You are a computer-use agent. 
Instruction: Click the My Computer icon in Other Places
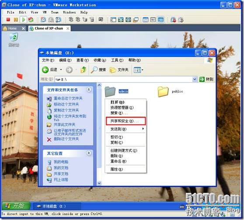pos(49,162)
